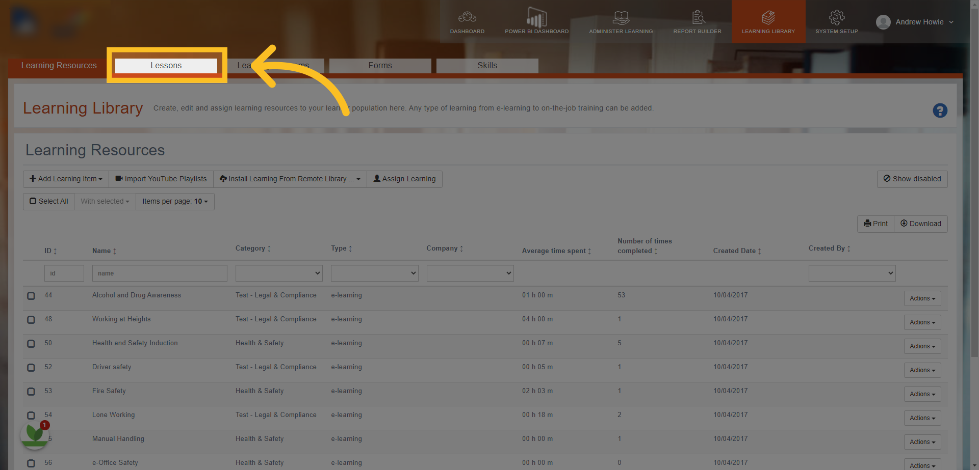Open Actions menu for Health and Safety Induction
This screenshot has height=470, width=979.
click(x=922, y=346)
